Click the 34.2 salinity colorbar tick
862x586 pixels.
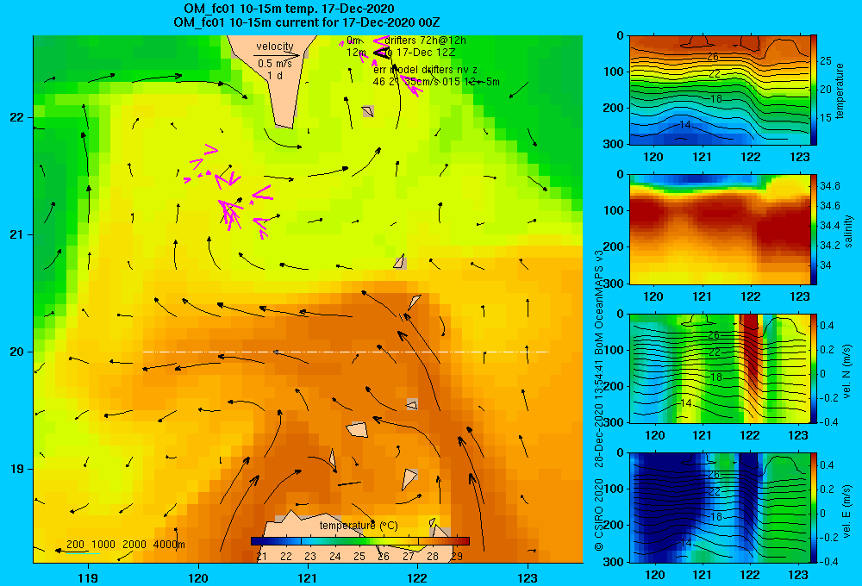pyautogui.click(x=830, y=246)
